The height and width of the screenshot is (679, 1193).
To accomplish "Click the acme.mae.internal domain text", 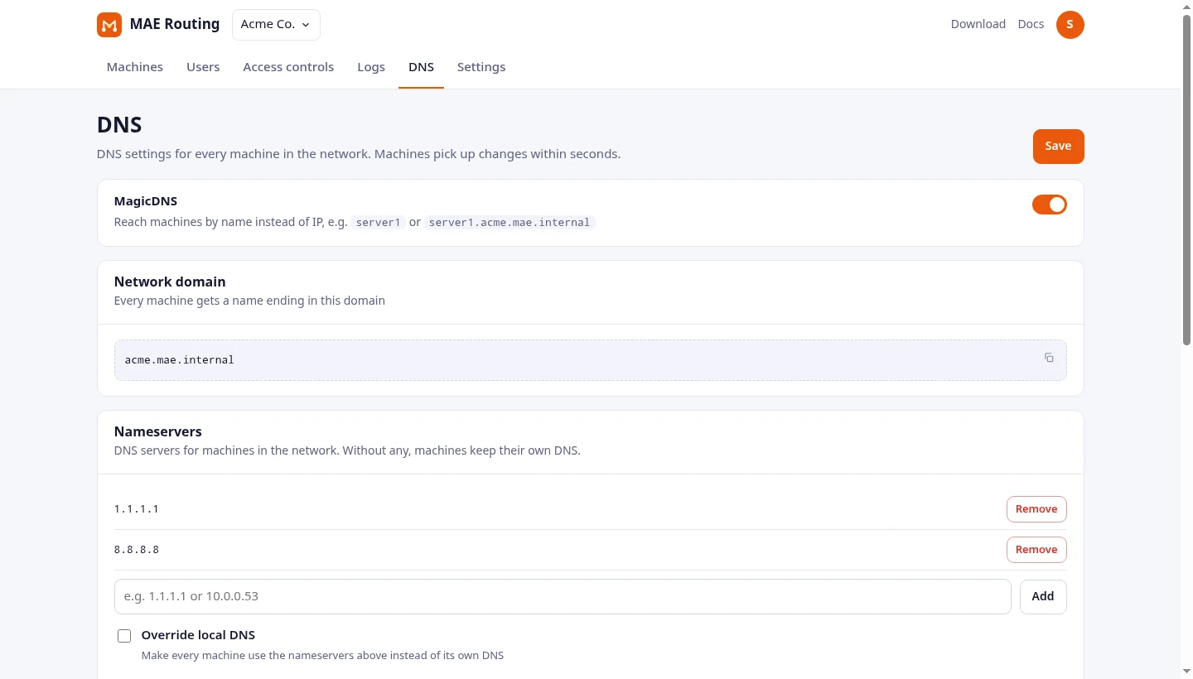I will coord(179,360).
